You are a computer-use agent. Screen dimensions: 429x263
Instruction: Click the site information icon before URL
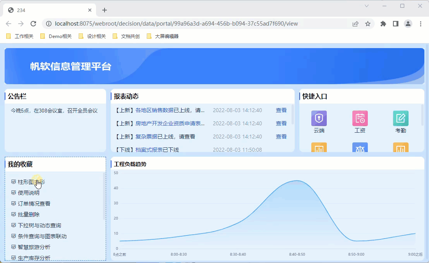pos(49,24)
